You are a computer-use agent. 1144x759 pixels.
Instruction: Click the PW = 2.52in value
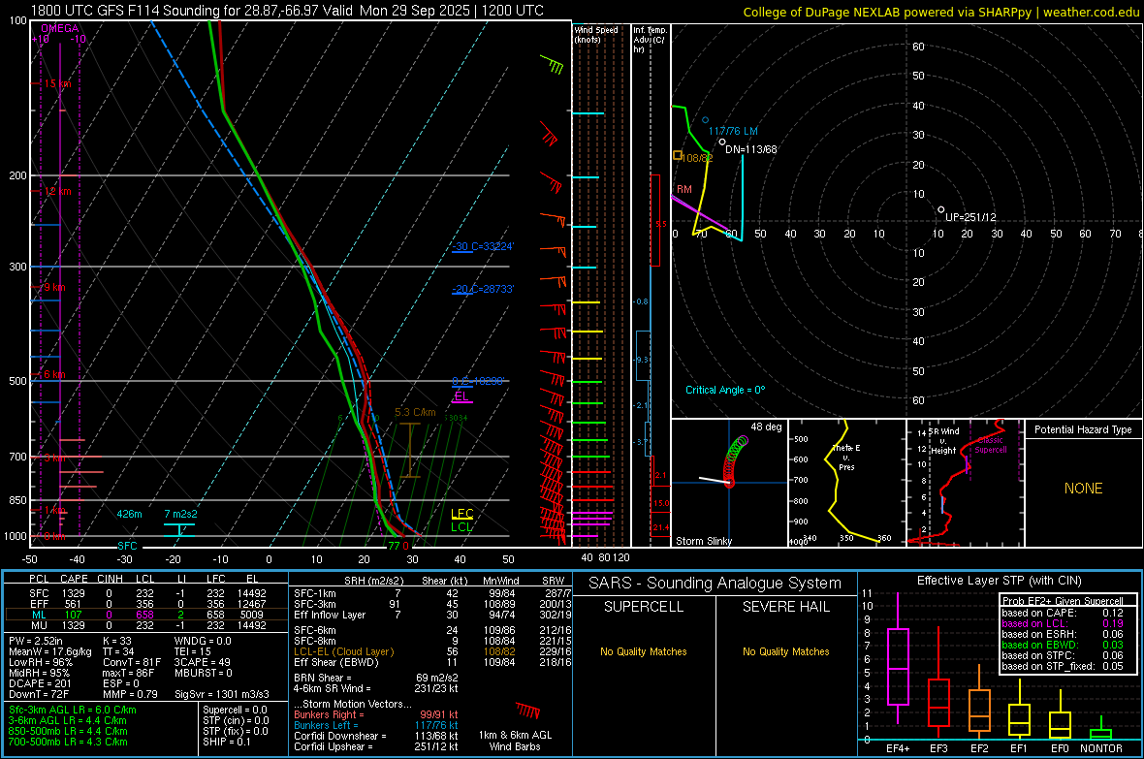coord(36,642)
